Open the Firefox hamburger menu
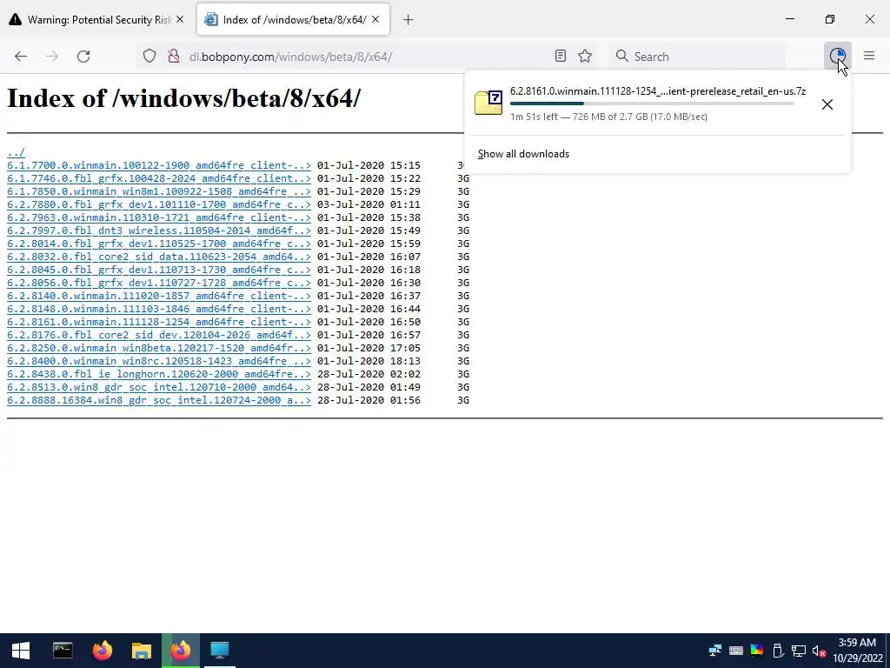This screenshot has width=890, height=668. (x=869, y=56)
